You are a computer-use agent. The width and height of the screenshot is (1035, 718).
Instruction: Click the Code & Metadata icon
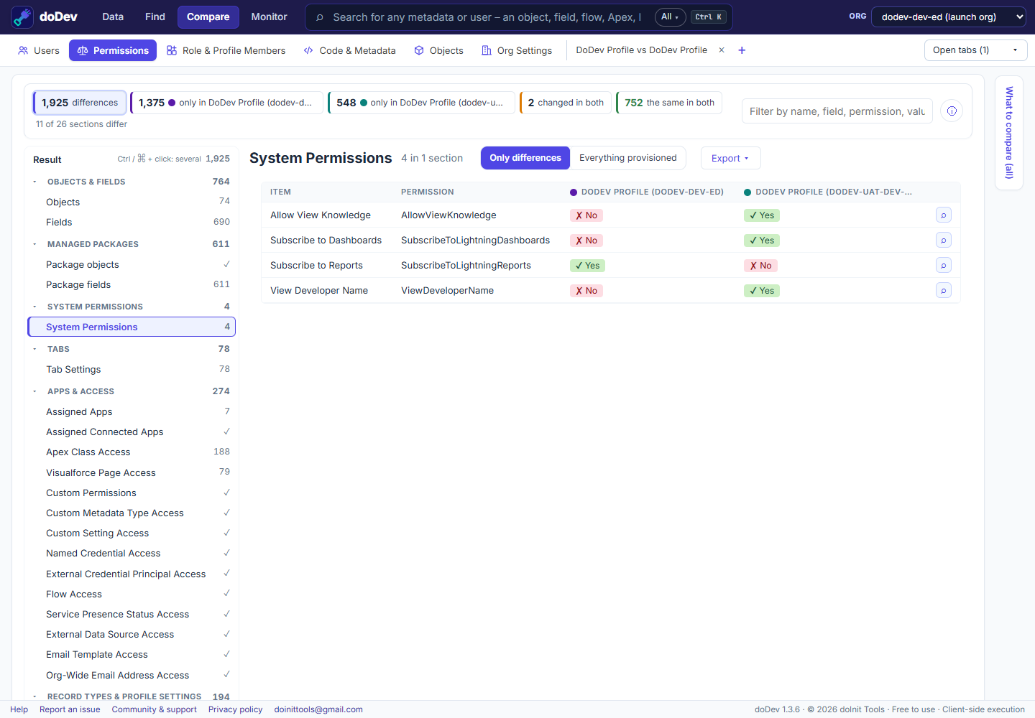pos(308,50)
